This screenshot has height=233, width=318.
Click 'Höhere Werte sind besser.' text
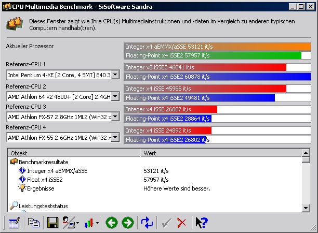click(x=177, y=188)
